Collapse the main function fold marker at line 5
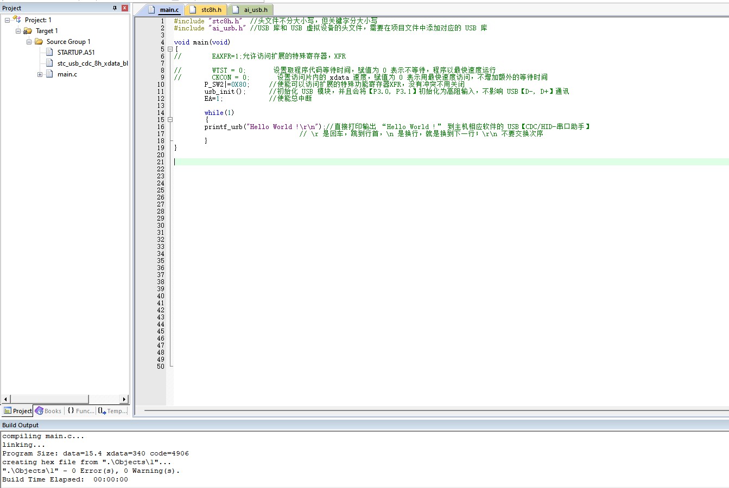 pos(170,49)
